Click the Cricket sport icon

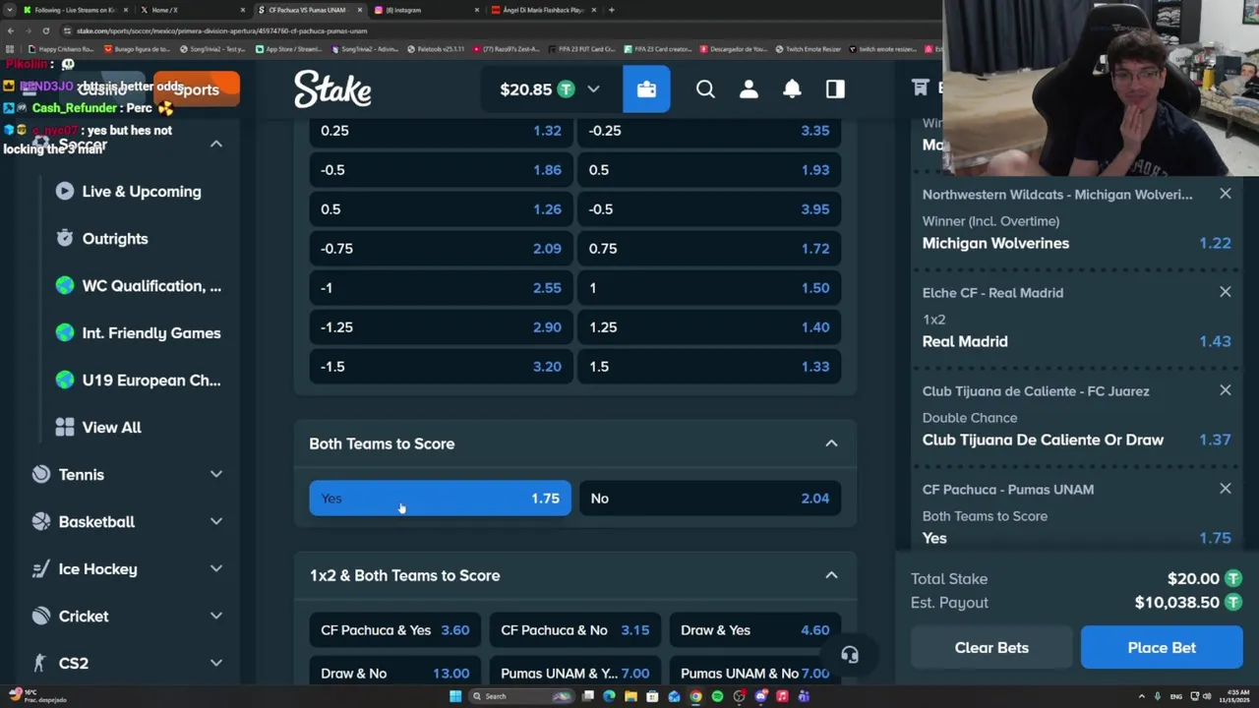pyautogui.click(x=40, y=617)
